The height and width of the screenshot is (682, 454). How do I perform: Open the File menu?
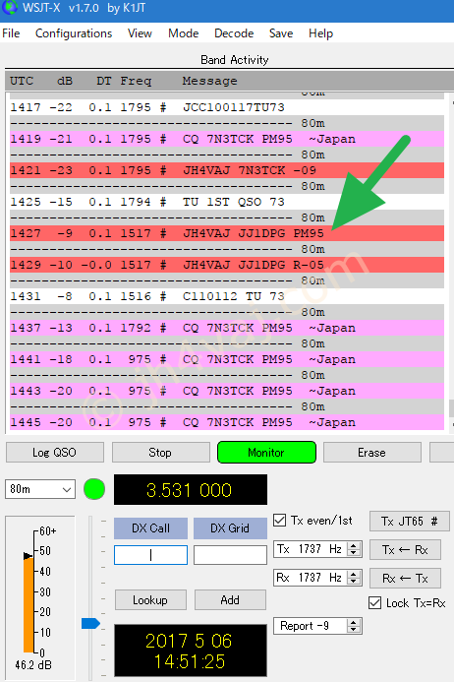[x=11, y=33]
